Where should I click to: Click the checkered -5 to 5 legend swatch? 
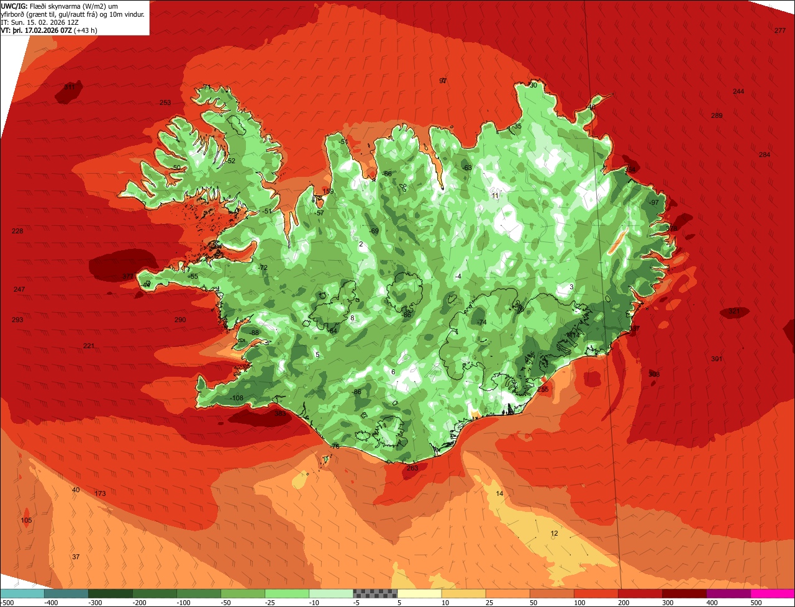(375, 593)
